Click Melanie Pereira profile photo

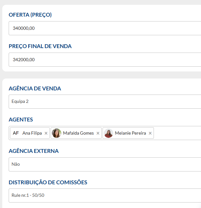click(109, 133)
